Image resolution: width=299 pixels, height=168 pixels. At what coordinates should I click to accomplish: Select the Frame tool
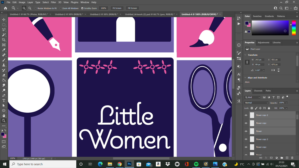coord(4,45)
